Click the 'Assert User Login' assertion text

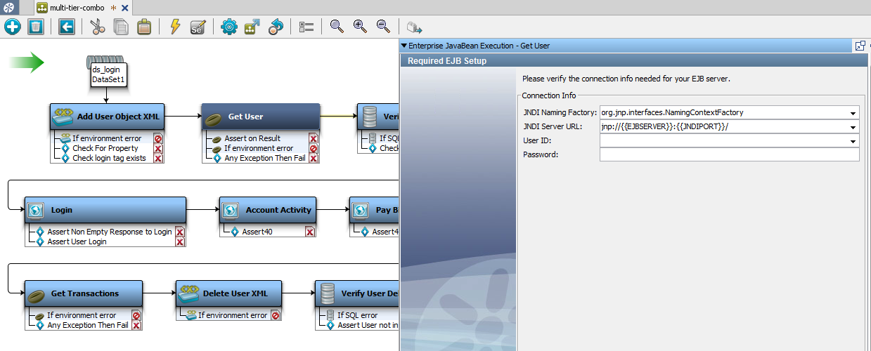click(x=77, y=241)
